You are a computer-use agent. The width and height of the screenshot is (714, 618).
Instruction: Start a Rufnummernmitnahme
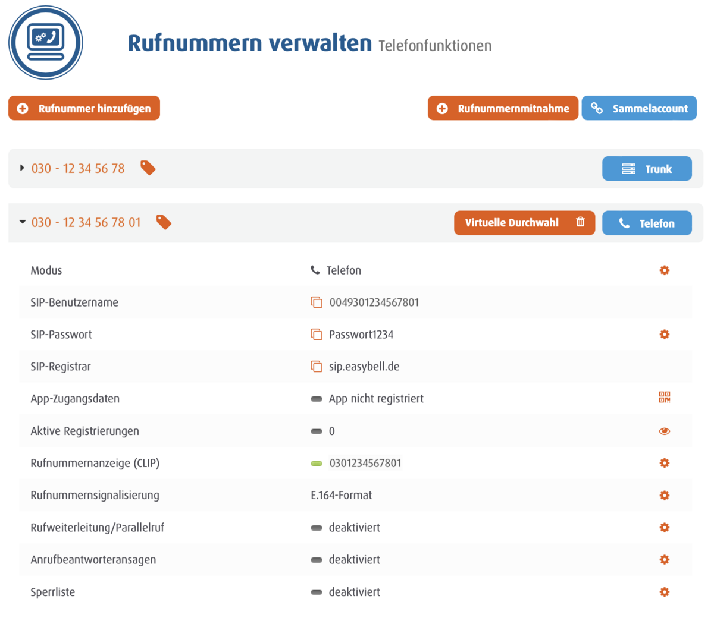503,108
